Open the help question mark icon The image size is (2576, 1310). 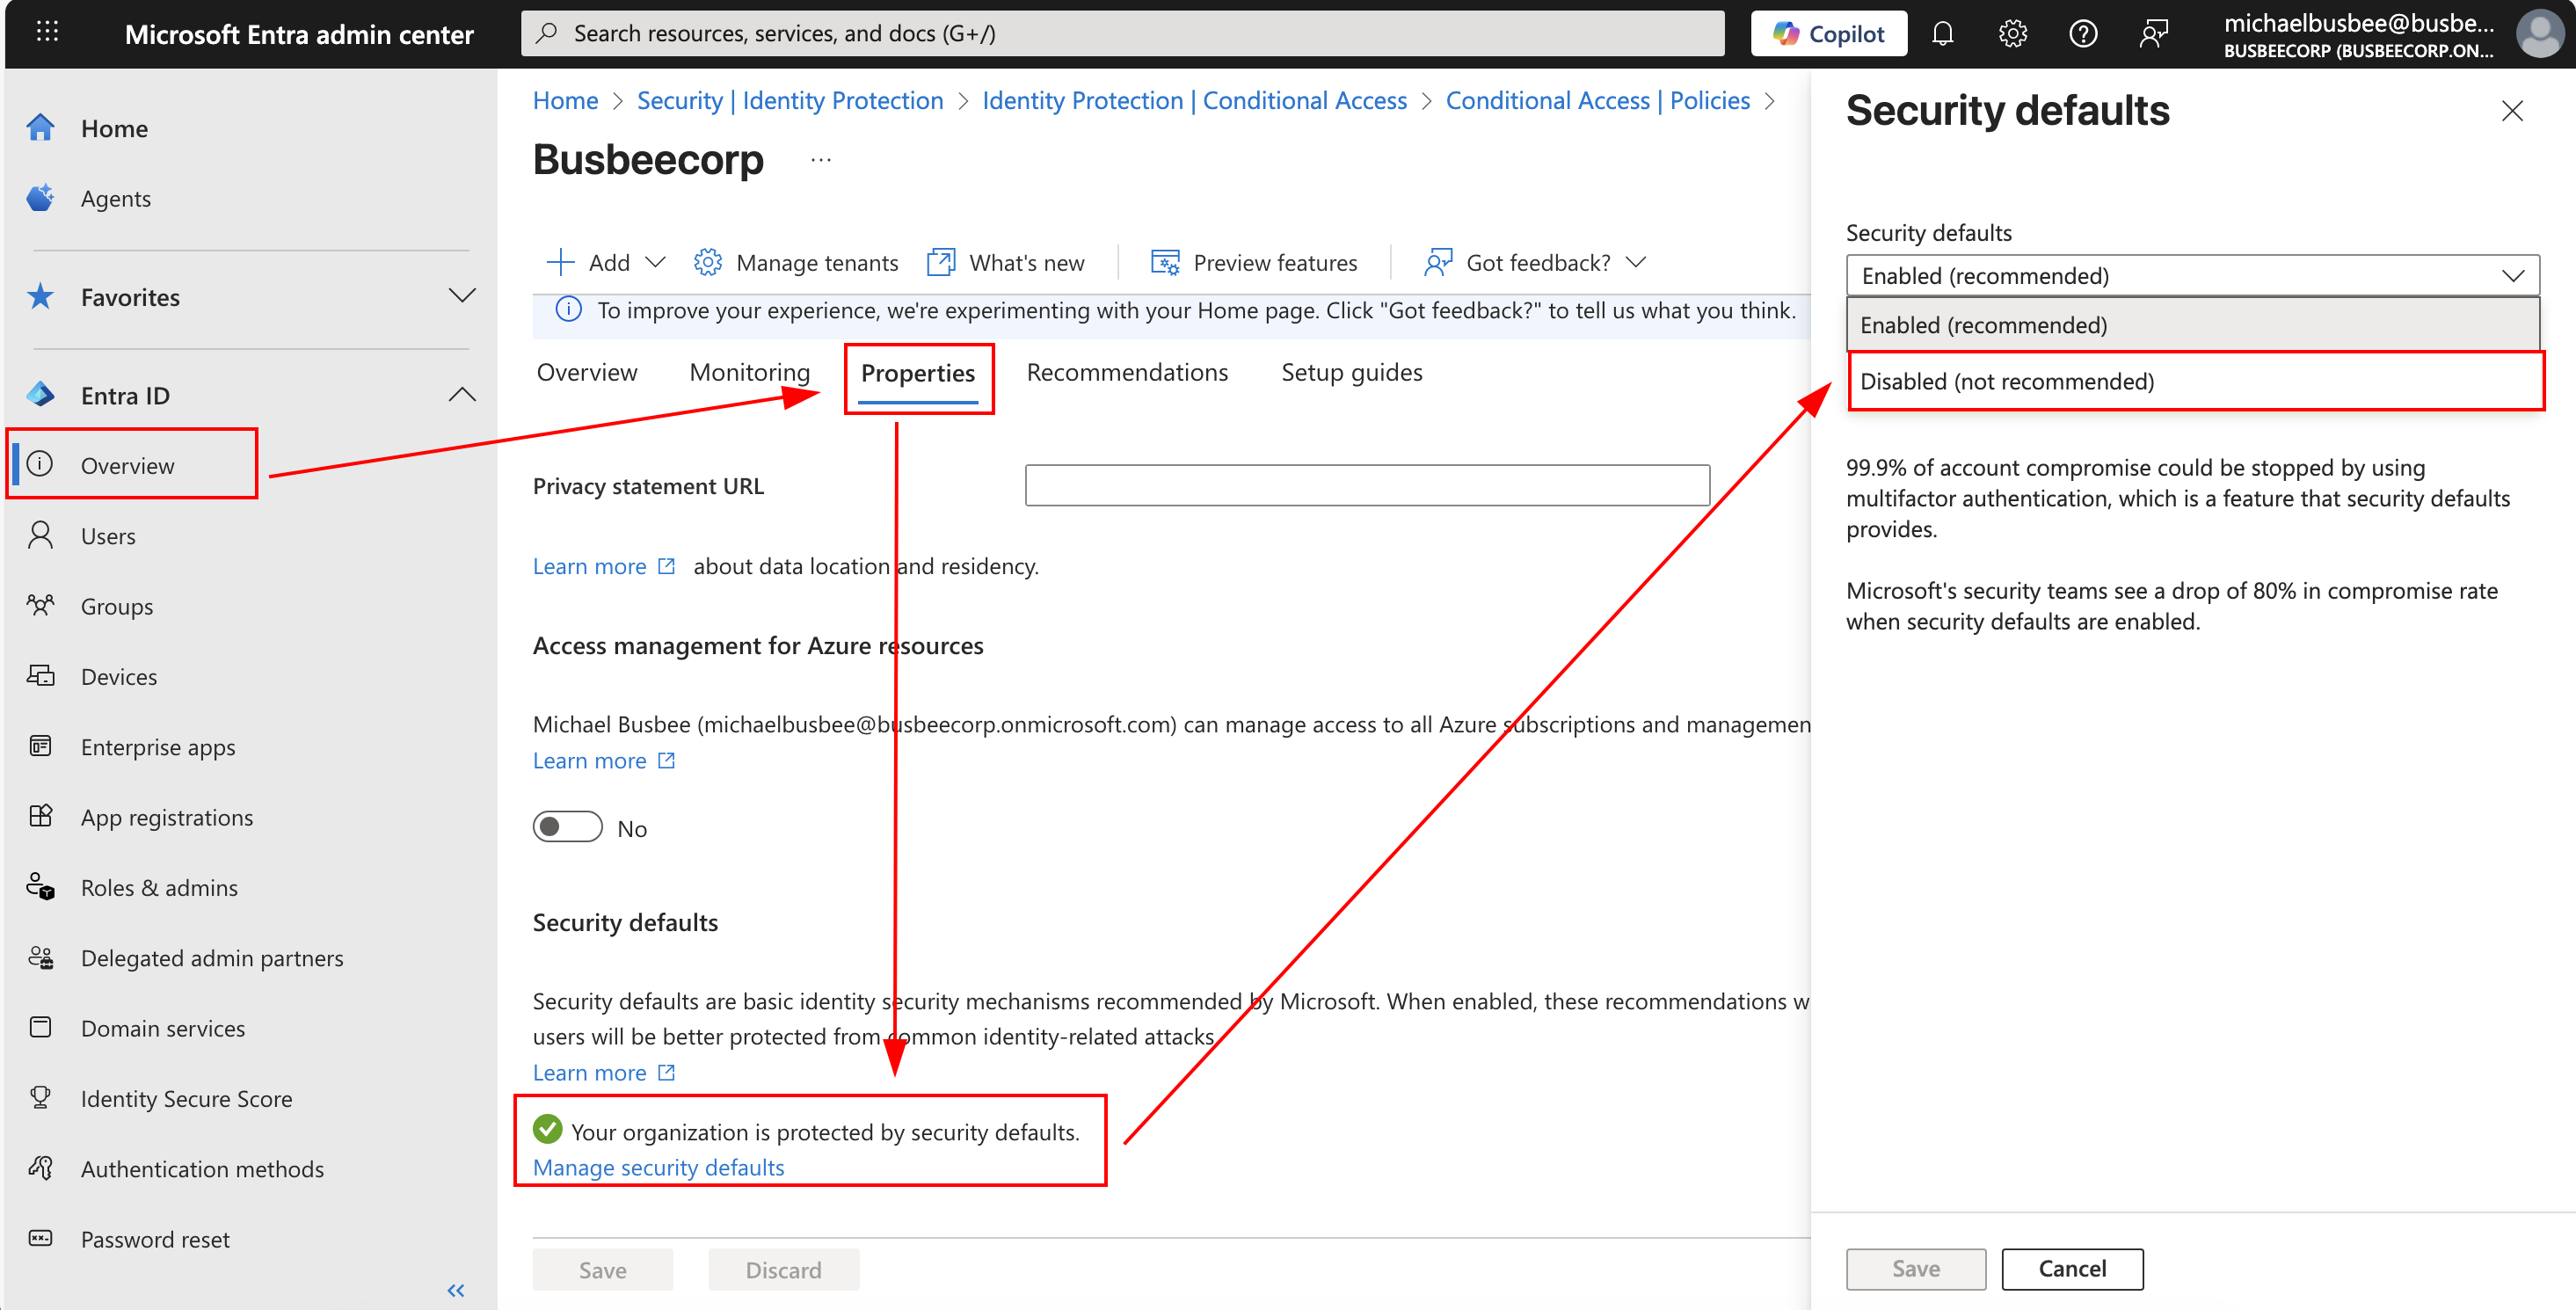tap(2084, 33)
